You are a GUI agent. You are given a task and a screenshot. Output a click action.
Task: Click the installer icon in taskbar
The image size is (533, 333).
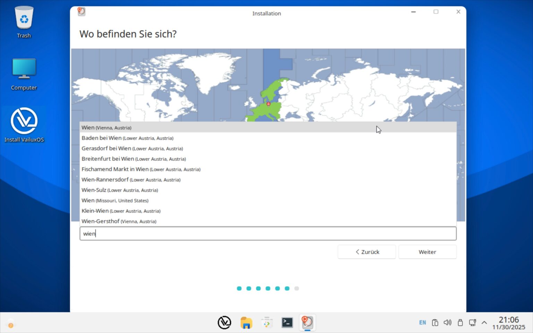(307, 323)
